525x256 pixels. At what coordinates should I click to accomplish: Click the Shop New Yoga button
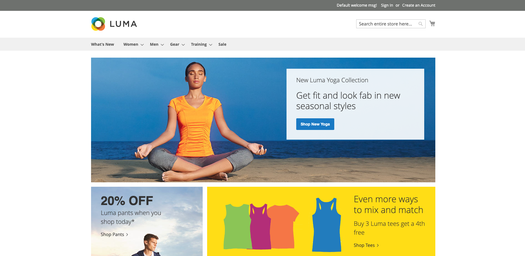[315, 124]
